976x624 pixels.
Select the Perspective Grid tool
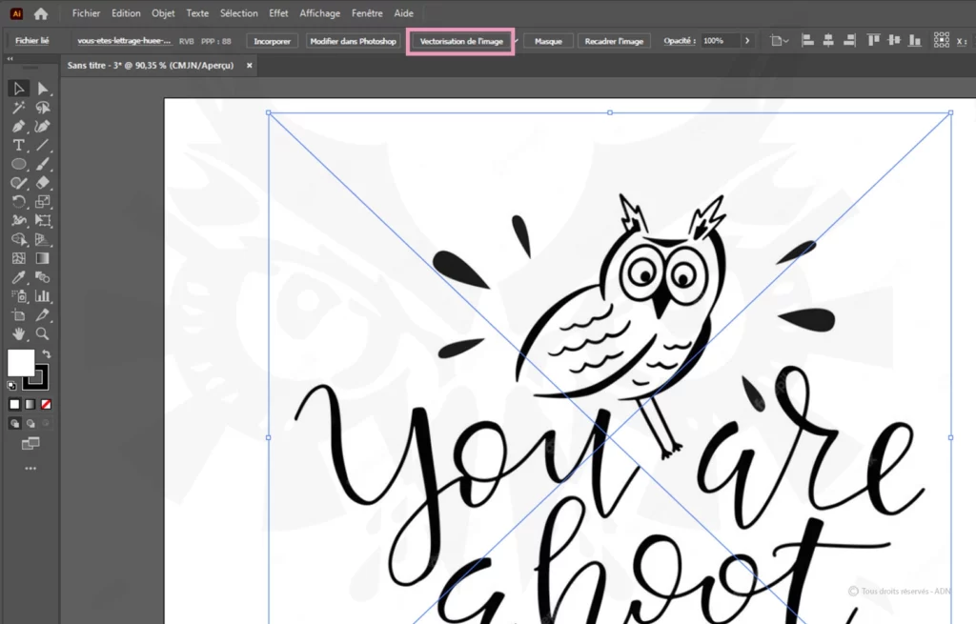42,239
